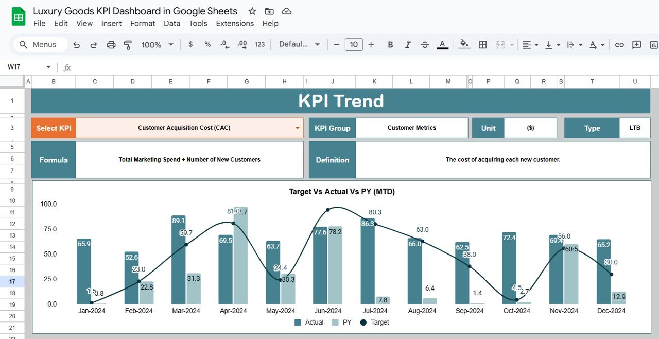Undo the last action
659x339 pixels.
pyautogui.click(x=77, y=45)
